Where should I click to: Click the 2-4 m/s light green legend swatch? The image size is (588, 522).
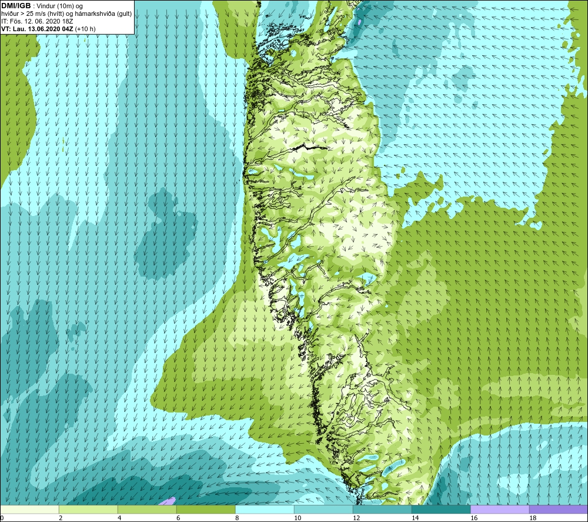coord(88,509)
